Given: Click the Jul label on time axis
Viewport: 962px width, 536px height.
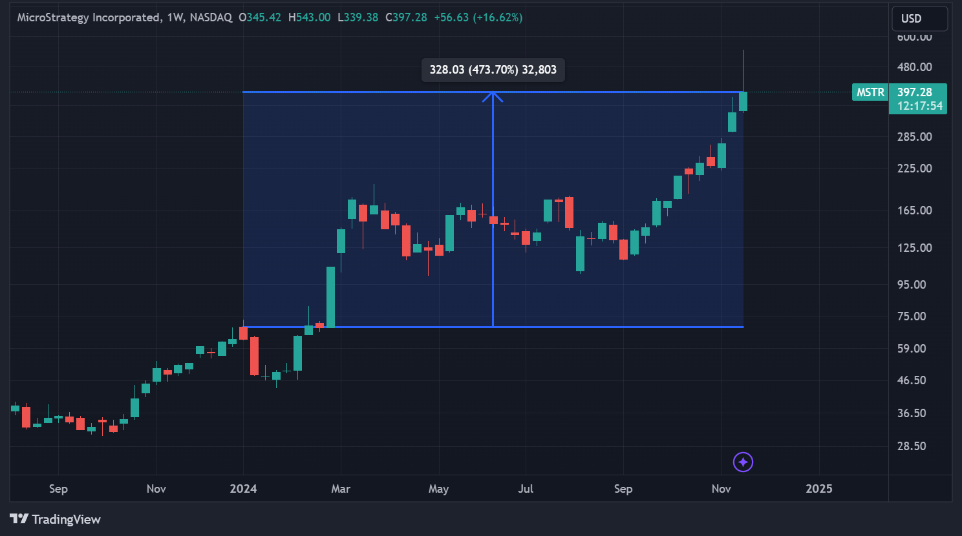Looking at the screenshot, I should [526, 489].
